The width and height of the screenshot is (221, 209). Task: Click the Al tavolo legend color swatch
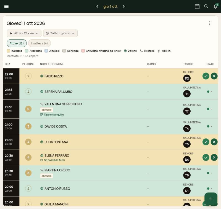point(46,51)
